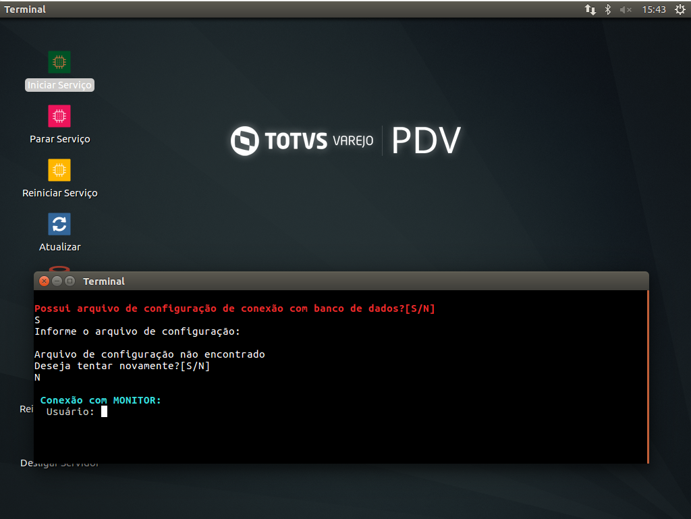
Task: Click the Usuário input cursor in terminal
Action: click(104, 412)
